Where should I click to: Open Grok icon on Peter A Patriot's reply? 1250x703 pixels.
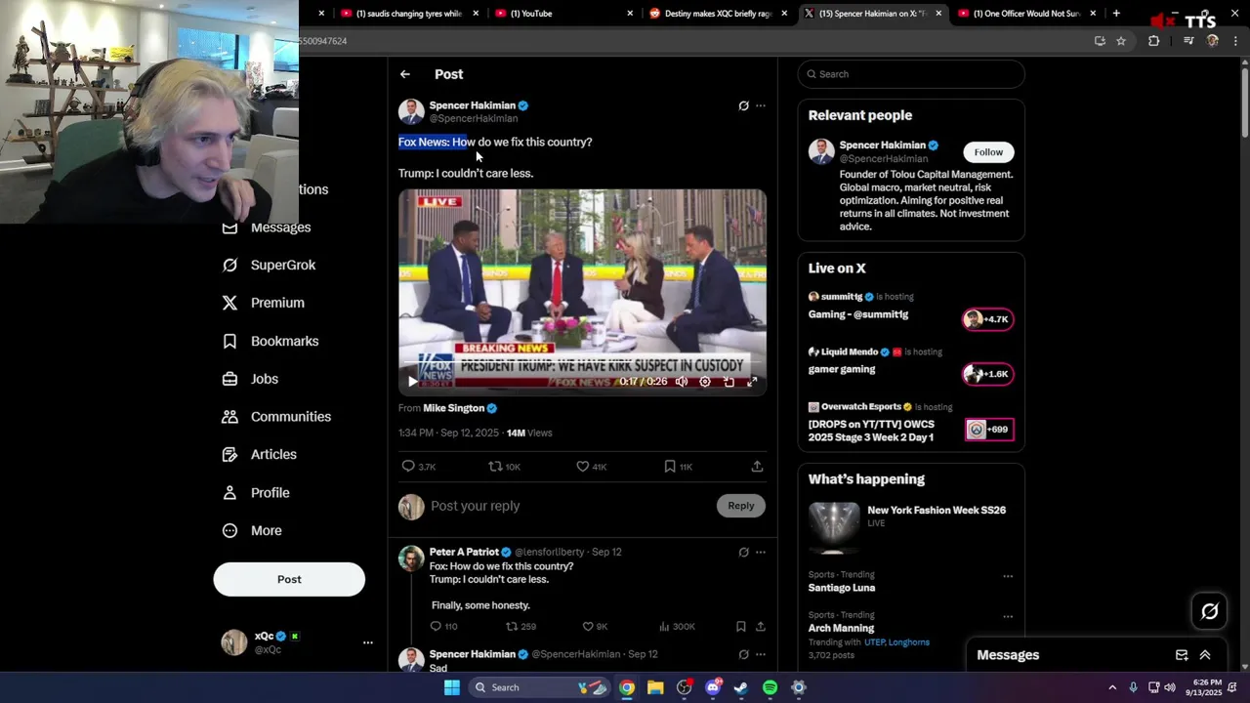(743, 553)
